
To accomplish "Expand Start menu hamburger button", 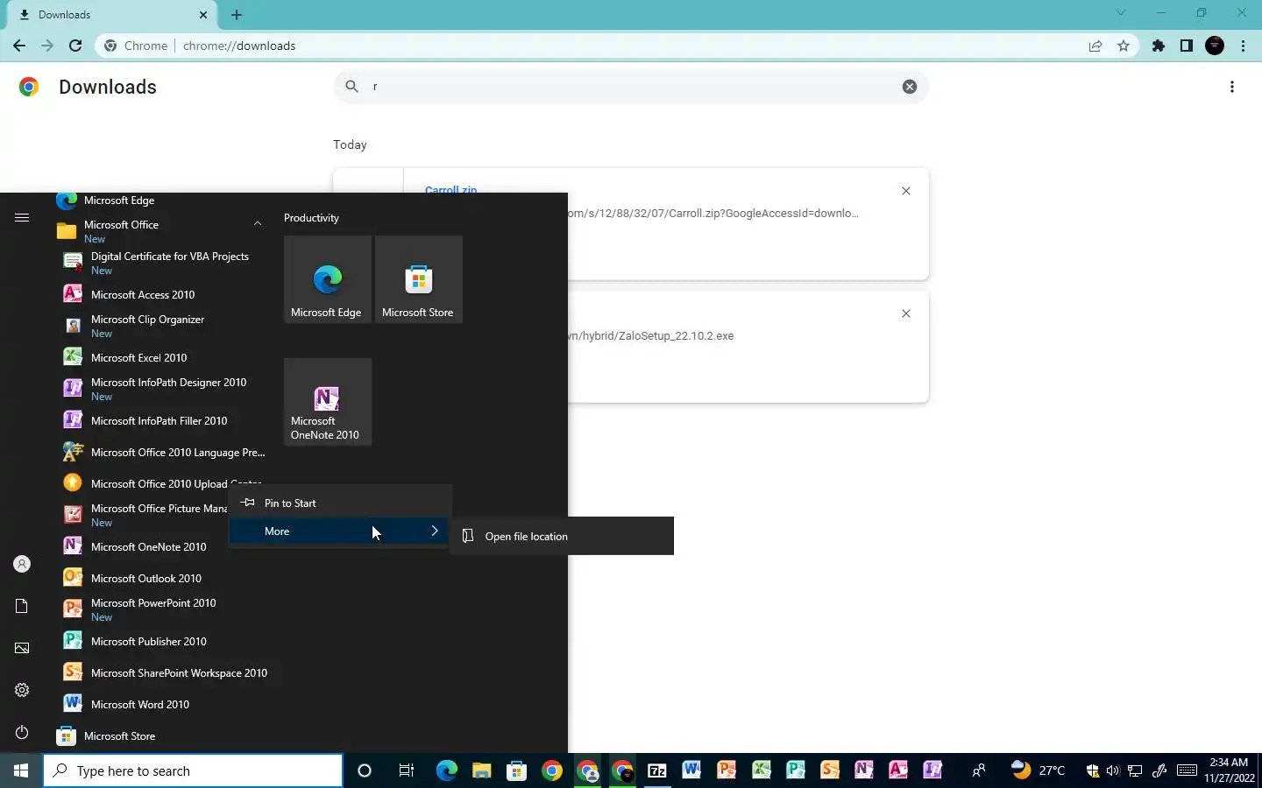I will pyautogui.click(x=22, y=217).
